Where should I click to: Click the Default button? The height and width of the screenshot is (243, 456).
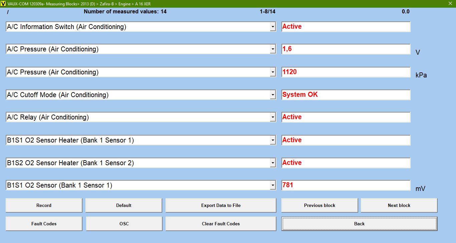[x=124, y=205]
